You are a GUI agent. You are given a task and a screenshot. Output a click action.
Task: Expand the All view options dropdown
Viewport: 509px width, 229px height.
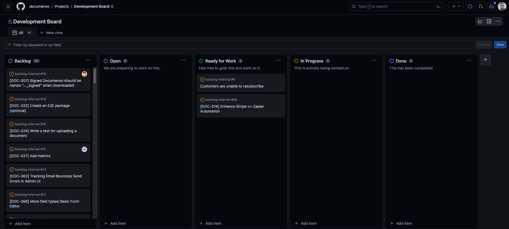[x=29, y=32]
